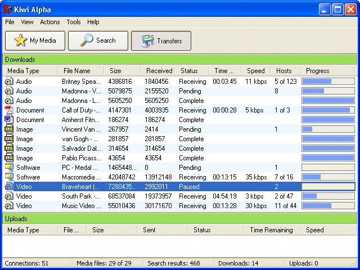This screenshot has width=360, height=270.
Task: Sort downloads by Status column header
Action: (192, 71)
